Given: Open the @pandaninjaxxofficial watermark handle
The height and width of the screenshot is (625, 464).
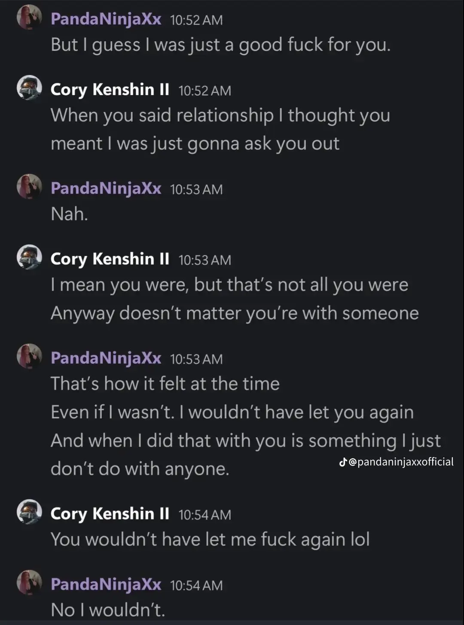Looking at the screenshot, I should click(x=401, y=462).
